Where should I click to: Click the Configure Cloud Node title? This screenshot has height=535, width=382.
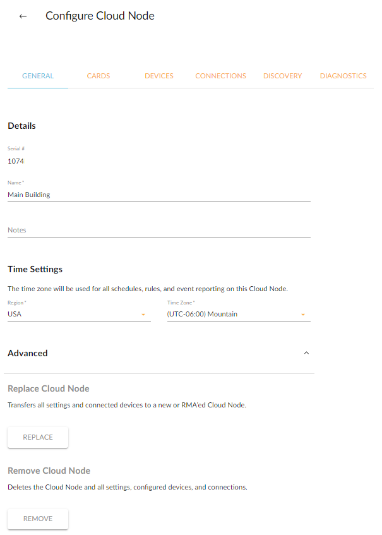point(99,15)
